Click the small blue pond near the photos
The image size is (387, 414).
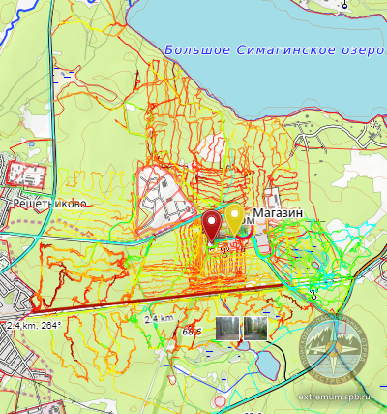click(x=244, y=346)
